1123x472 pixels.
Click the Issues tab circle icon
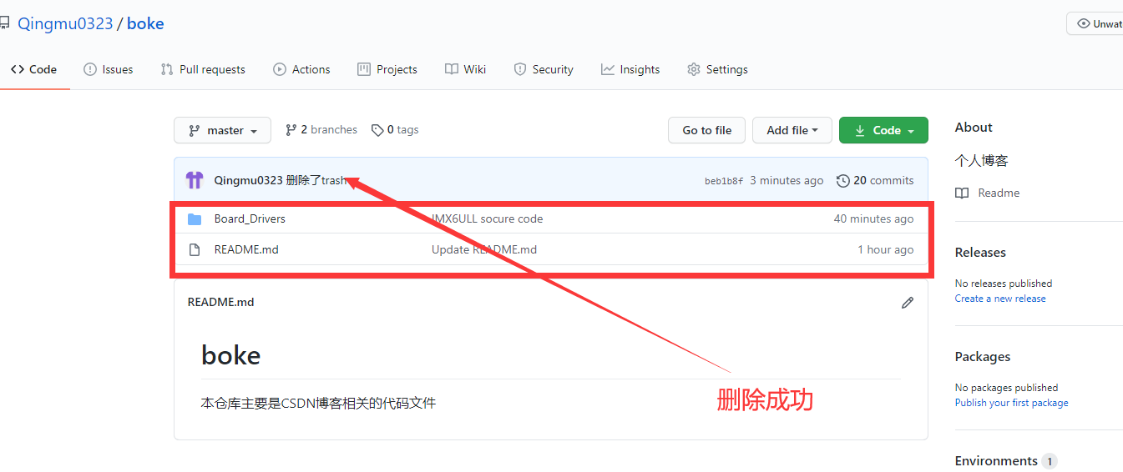pyautogui.click(x=90, y=69)
